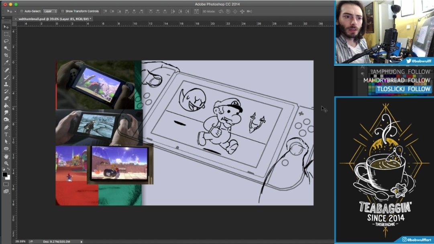Open the Auto-Select Layer dropdown

[x=50, y=11]
